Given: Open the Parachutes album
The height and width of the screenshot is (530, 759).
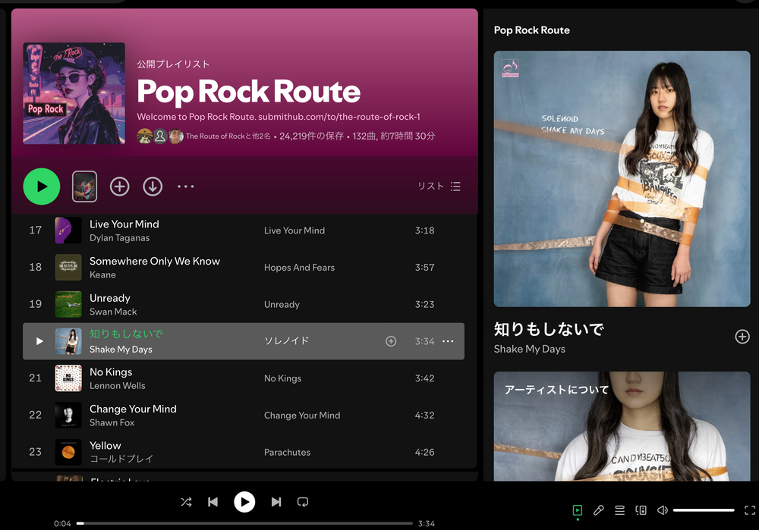Looking at the screenshot, I should (x=287, y=452).
